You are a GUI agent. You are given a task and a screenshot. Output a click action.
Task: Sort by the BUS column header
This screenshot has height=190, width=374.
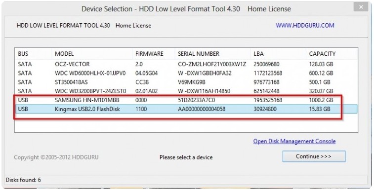23,54
